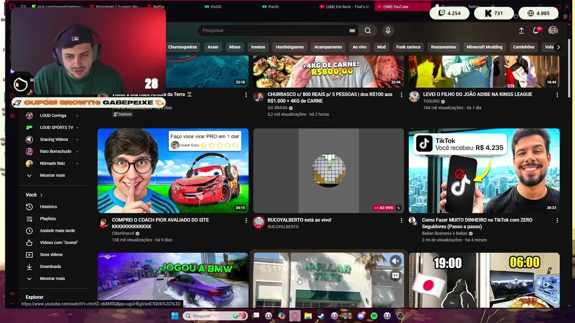This screenshot has height=323, width=575.
Task: Switch to the Edi Rock browser tab
Action: [345, 7]
